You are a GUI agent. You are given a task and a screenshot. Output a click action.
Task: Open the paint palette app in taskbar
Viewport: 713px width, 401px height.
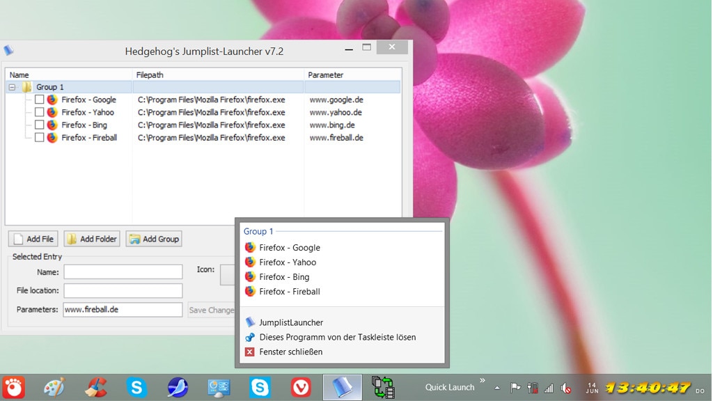pos(54,387)
